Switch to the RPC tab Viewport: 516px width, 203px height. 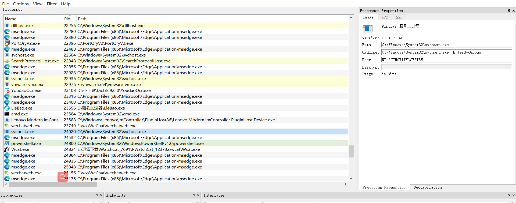pos(385,17)
